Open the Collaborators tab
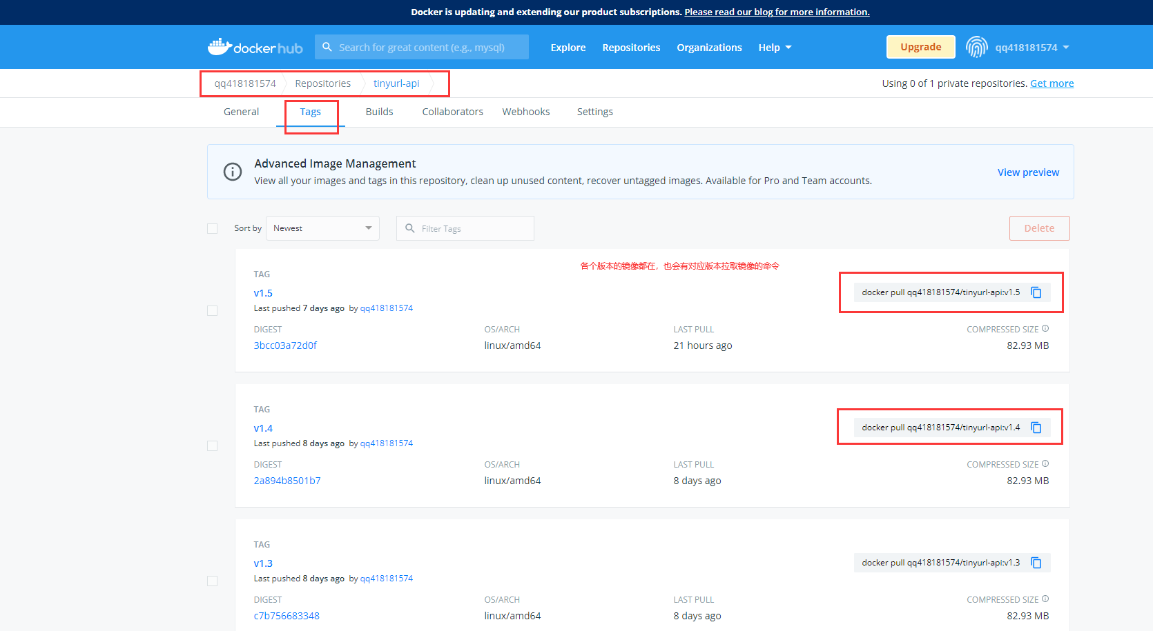 click(452, 112)
